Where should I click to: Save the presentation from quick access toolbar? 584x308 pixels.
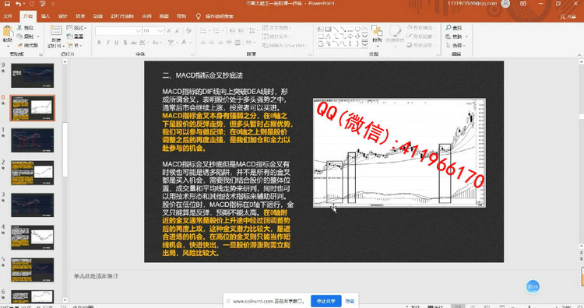click(7, 4)
